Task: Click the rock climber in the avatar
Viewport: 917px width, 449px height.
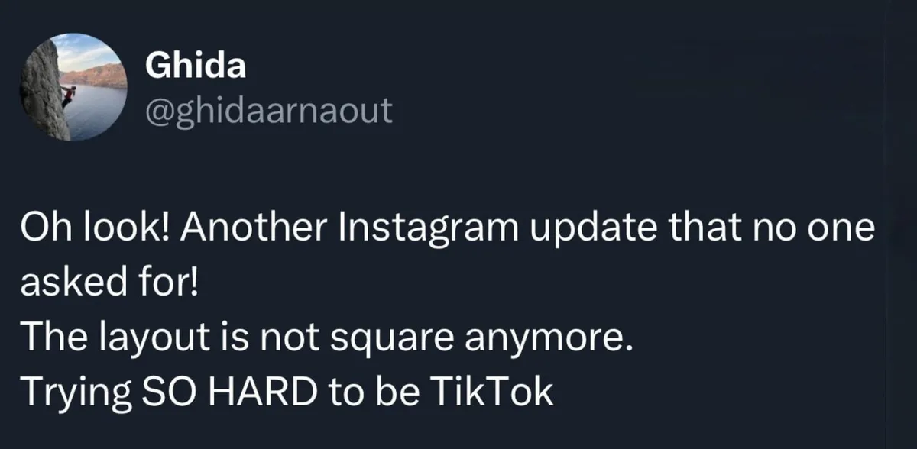Action: click(x=68, y=96)
